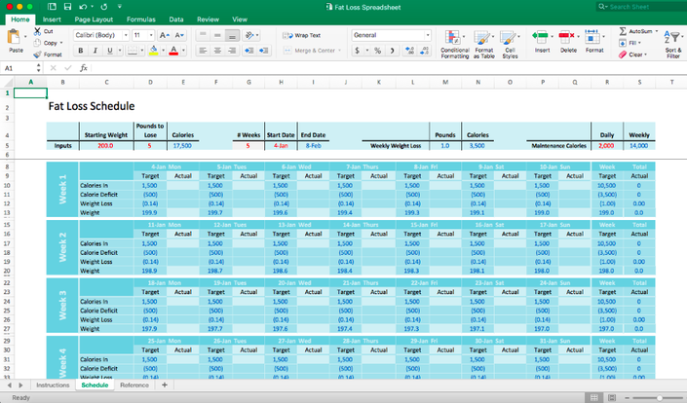Screen dimensions: 687x403
Task: Adjust the zoom slider in the status bar
Action: (659, 398)
